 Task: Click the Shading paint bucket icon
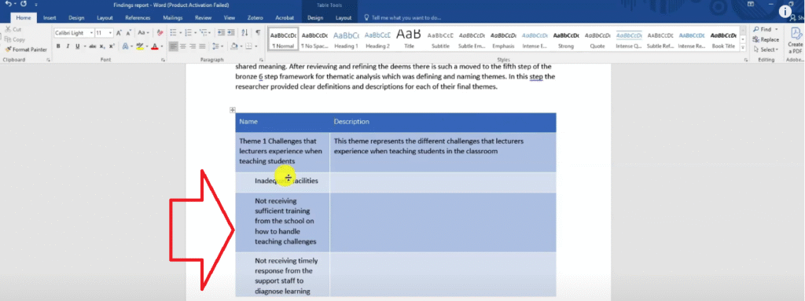pos(233,46)
